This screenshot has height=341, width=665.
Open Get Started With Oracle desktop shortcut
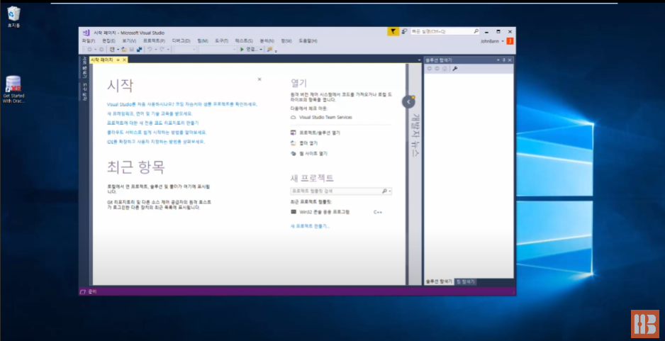tap(13, 89)
